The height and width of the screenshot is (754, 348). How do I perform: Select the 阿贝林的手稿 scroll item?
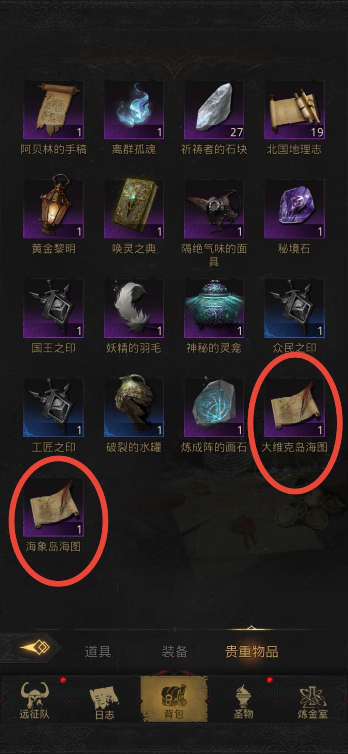[x=53, y=110]
